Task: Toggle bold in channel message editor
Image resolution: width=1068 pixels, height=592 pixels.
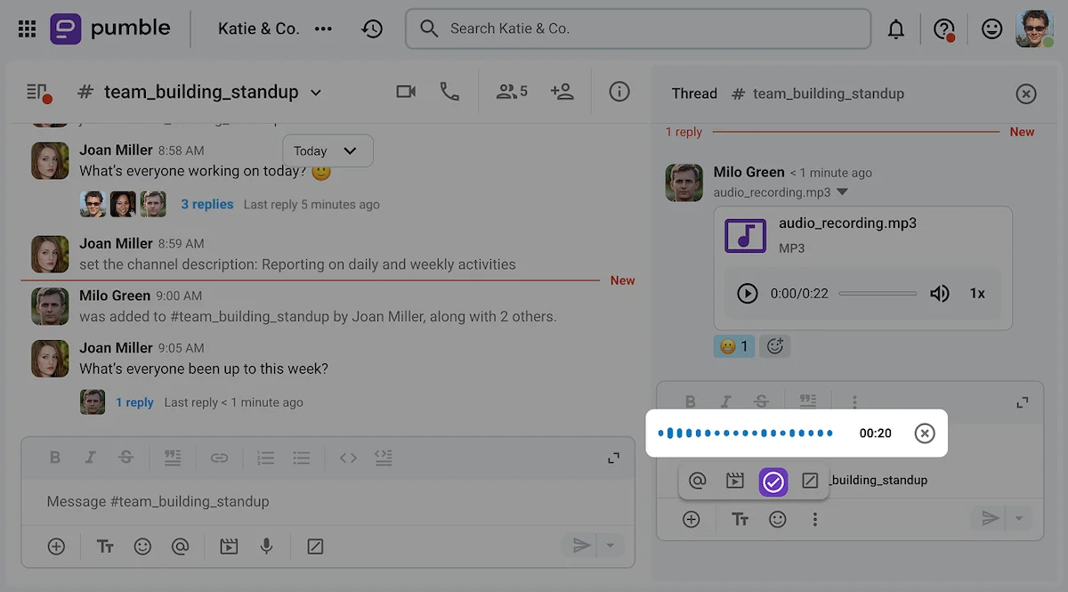Action: (x=55, y=458)
